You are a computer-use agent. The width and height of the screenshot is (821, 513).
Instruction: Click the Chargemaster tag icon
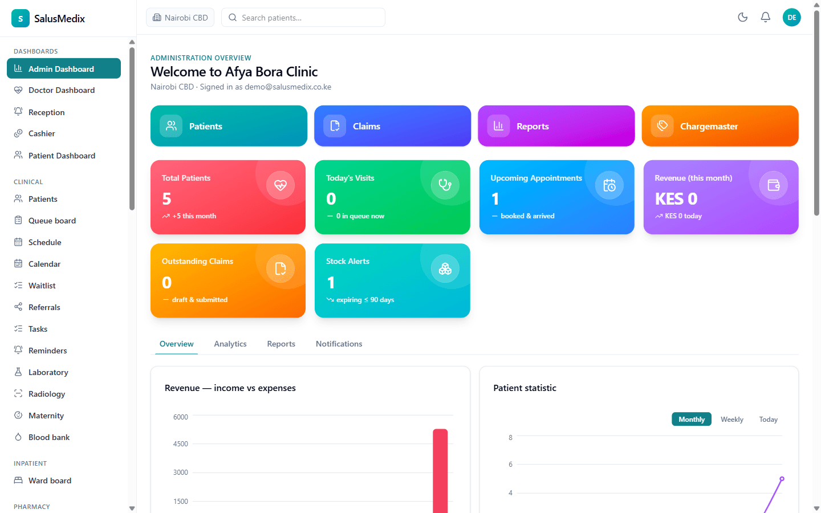coord(662,126)
